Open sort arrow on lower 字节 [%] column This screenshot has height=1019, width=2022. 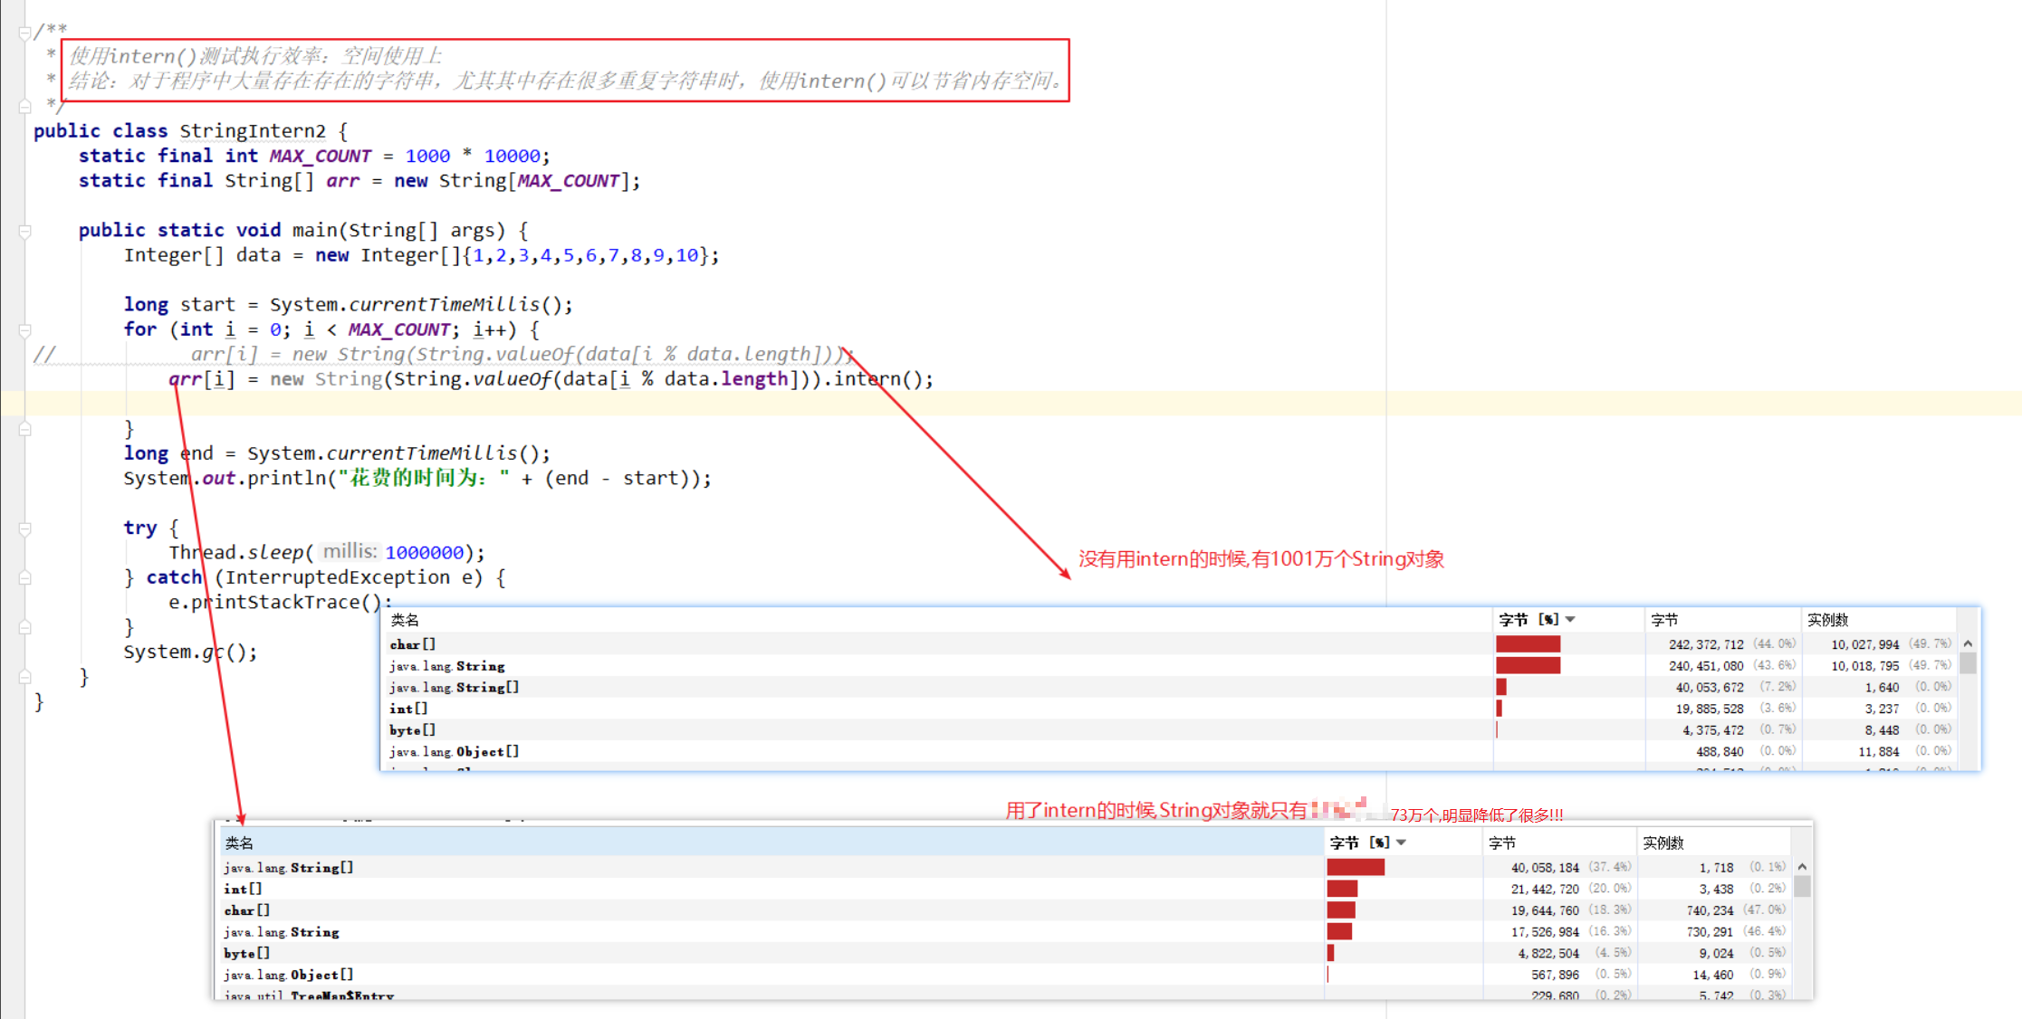point(1401,843)
